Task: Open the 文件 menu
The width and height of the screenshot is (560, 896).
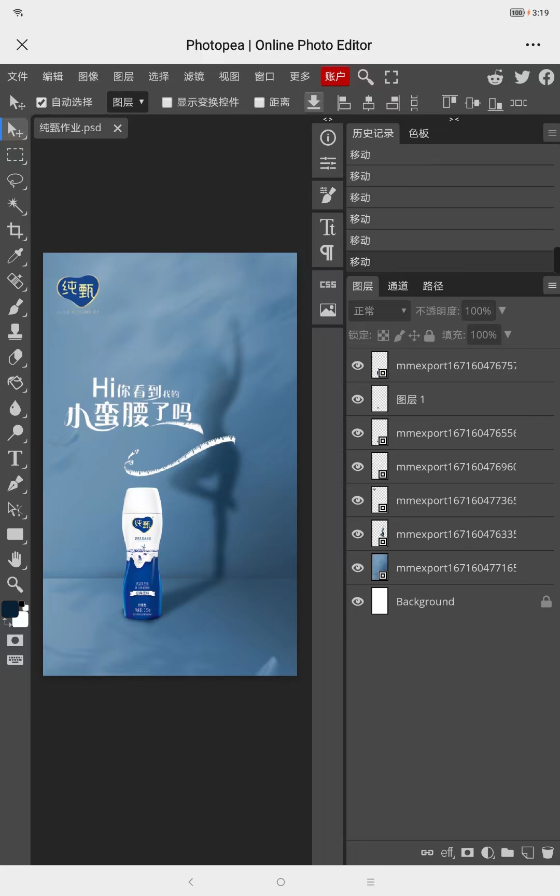Action: click(x=18, y=77)
